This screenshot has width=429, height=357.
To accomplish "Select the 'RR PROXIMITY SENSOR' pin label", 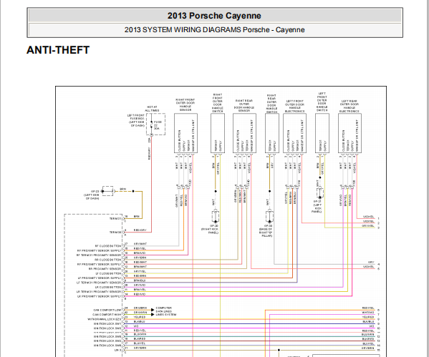I will point(105,269).
